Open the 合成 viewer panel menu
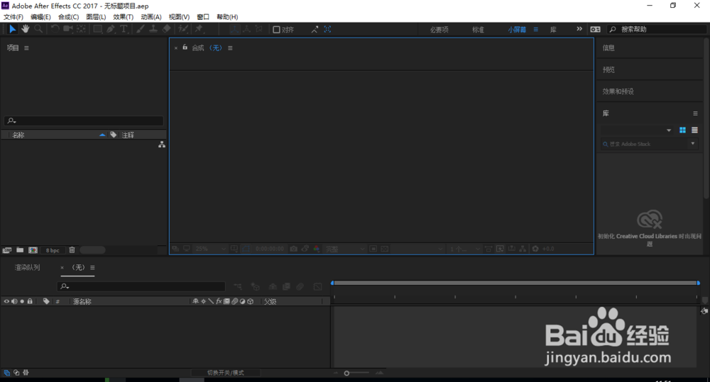 coord(230,48)
